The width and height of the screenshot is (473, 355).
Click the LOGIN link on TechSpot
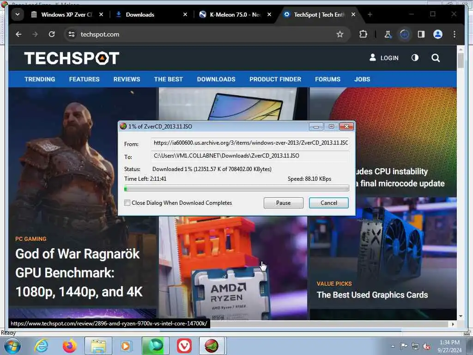(x=384, y=58)
